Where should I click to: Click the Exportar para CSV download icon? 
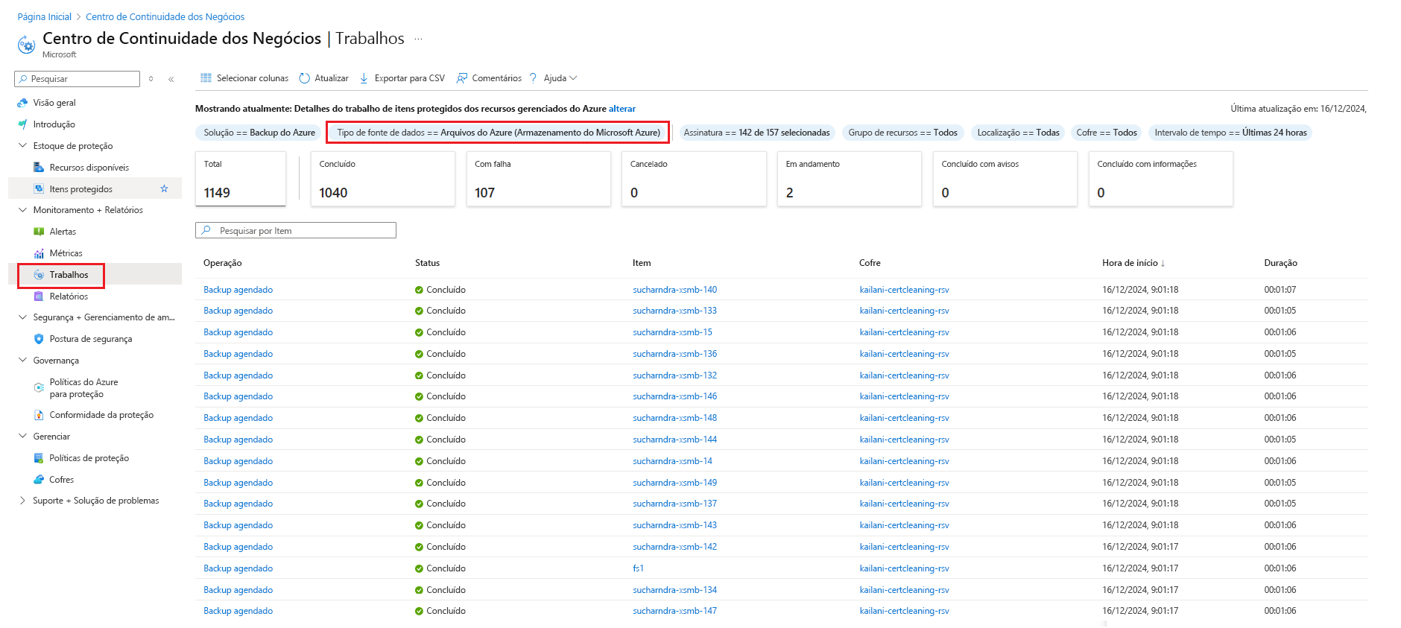(364, 78)
